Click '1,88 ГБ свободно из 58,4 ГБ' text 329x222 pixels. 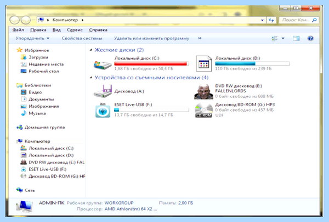click(x=144, y=69)
